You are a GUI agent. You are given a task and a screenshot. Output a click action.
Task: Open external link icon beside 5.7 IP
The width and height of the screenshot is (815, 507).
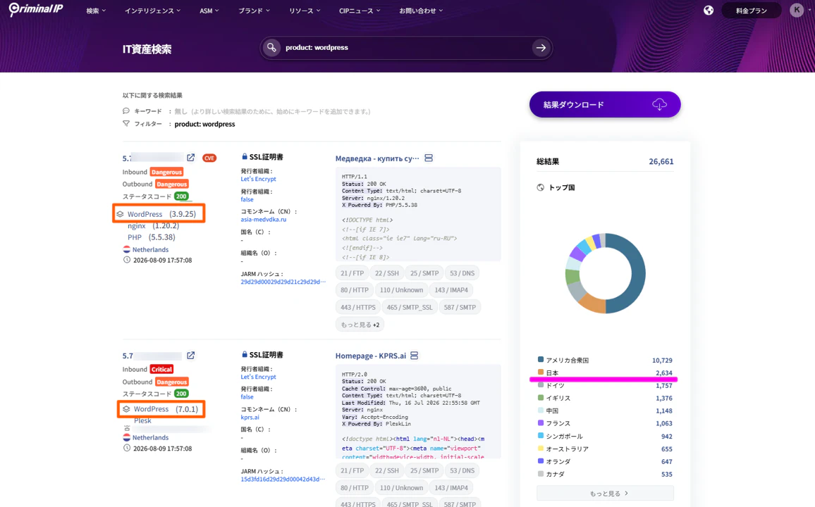[x=191, y=356]
